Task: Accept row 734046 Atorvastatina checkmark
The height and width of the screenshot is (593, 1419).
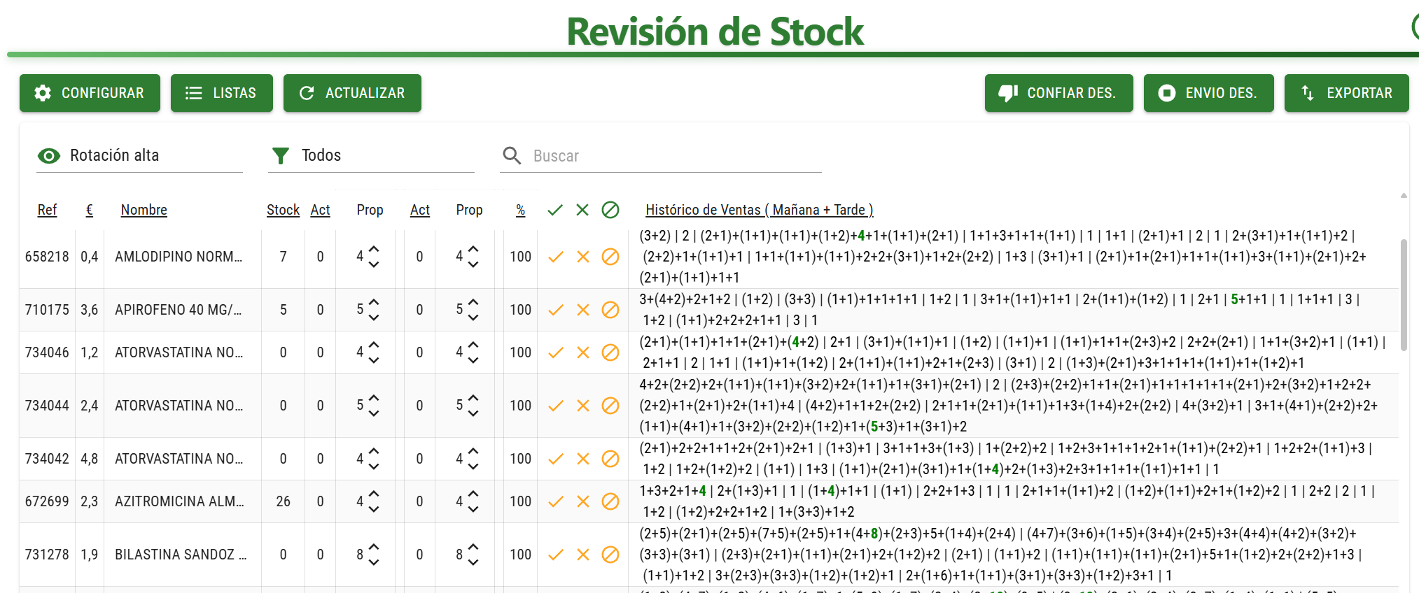Action: [x=556, y=352]
